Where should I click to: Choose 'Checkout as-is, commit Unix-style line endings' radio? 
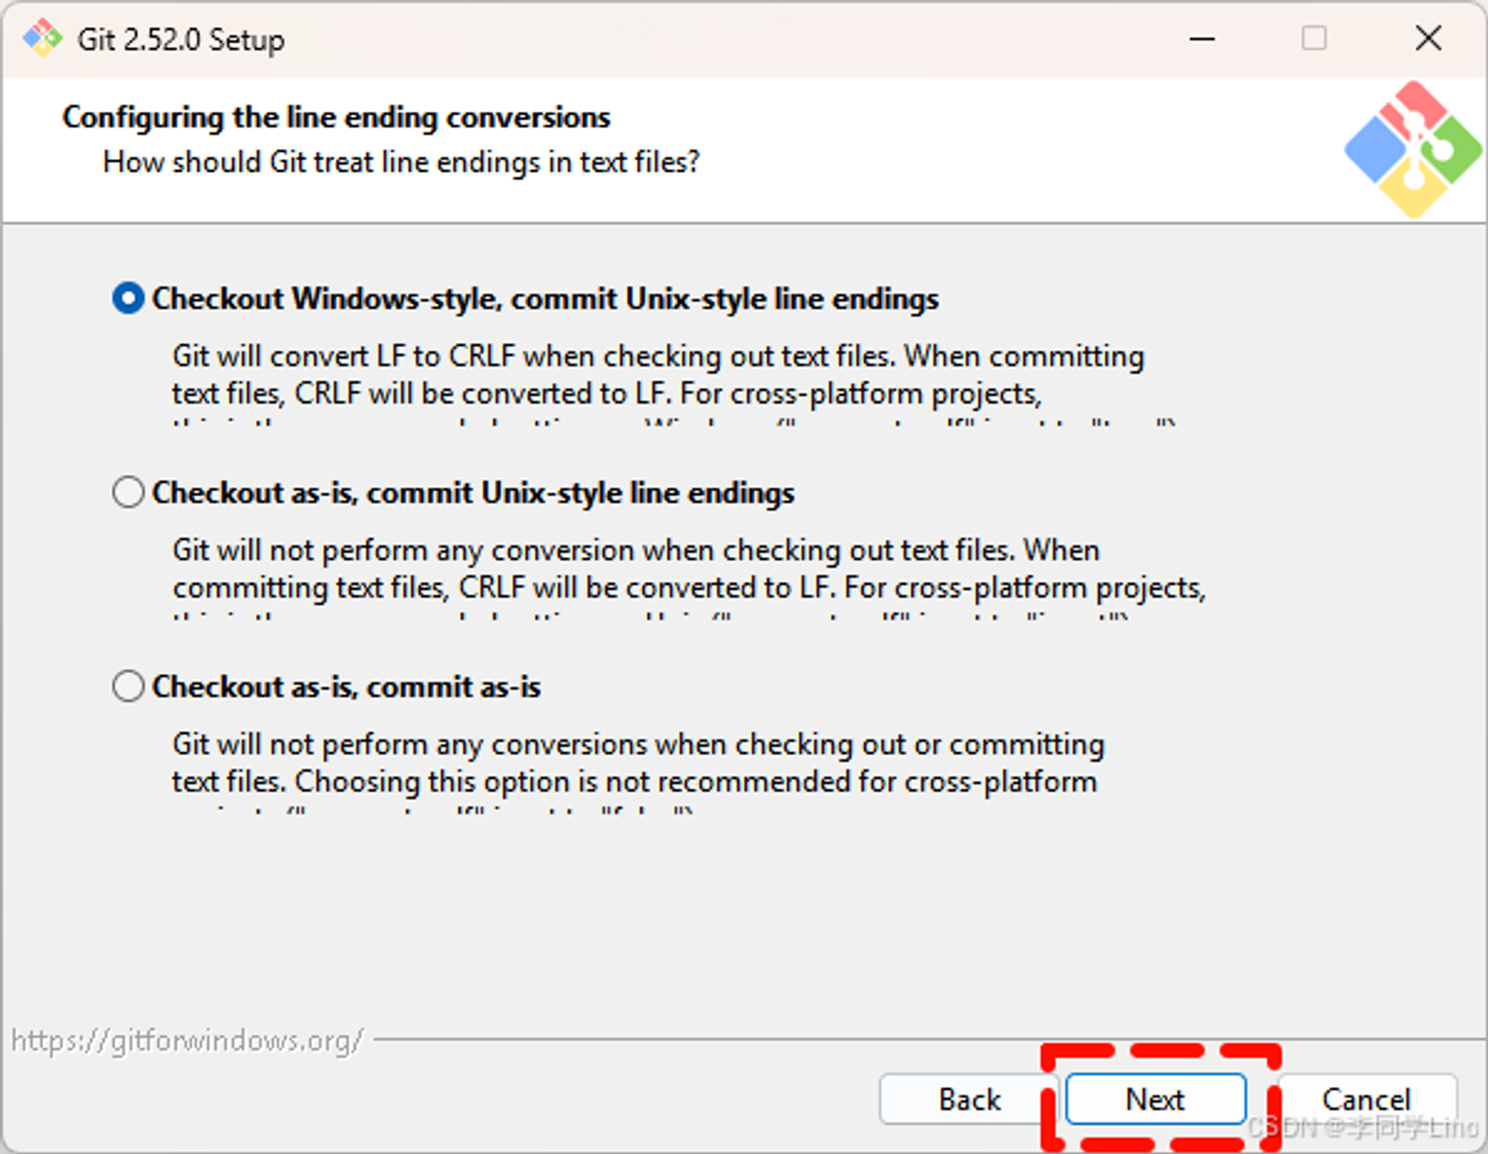(x=128, y=492)
